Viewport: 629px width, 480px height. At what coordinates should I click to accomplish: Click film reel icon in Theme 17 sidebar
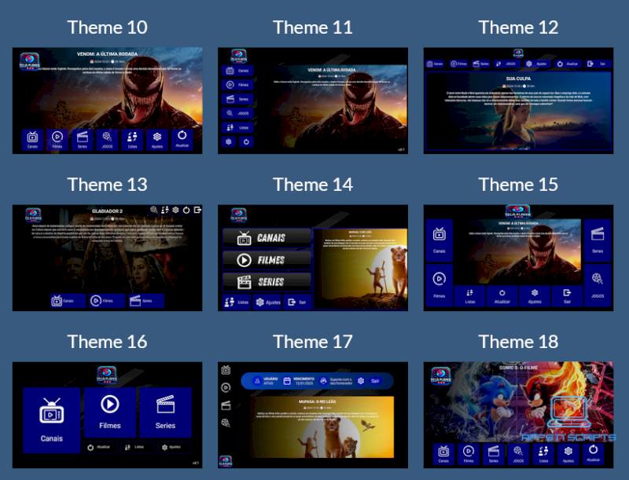pyautogui.click(x=226, y=423)
